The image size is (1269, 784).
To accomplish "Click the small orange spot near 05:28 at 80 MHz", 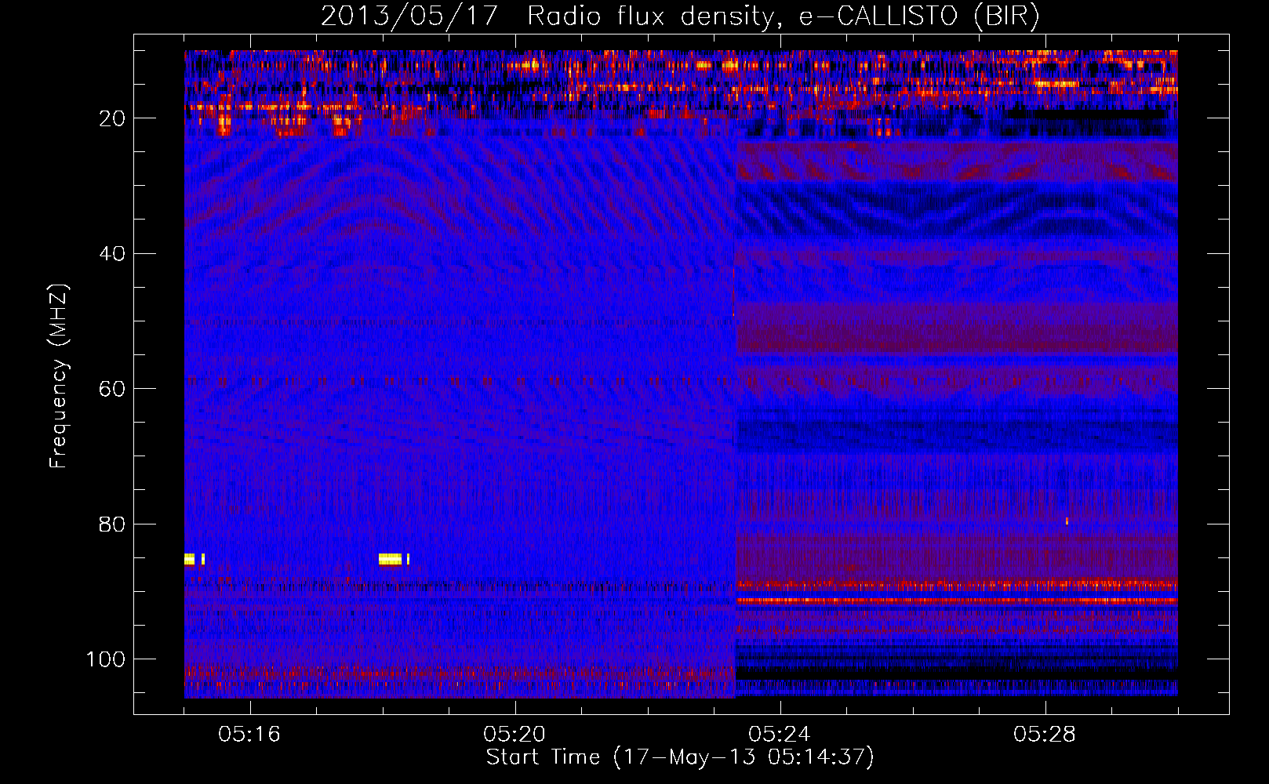I will coord(1067,521).
